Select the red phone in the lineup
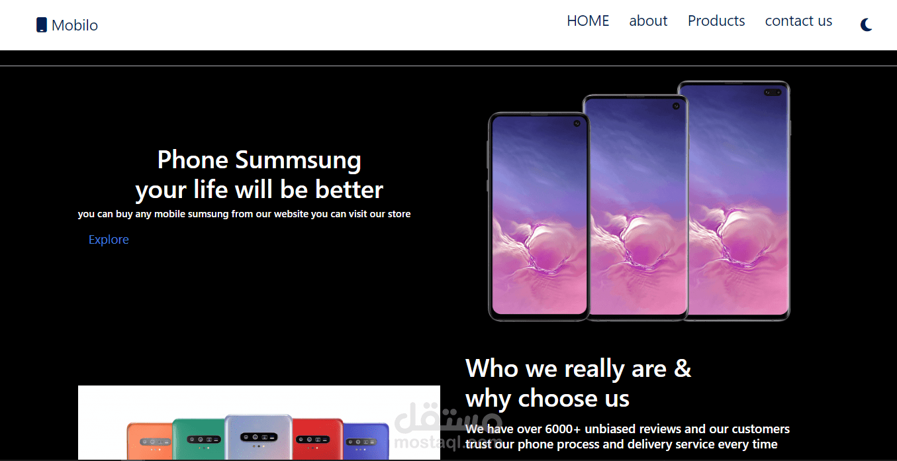 [317, 438]
